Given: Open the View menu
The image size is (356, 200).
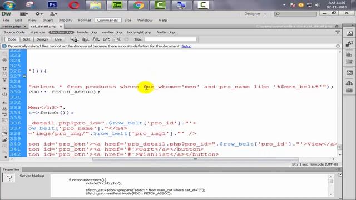Looking at the screenshot, I should tap(32, 20).
